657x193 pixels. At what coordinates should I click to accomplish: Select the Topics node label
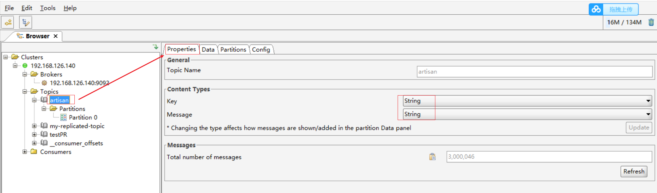click(49, 91)
